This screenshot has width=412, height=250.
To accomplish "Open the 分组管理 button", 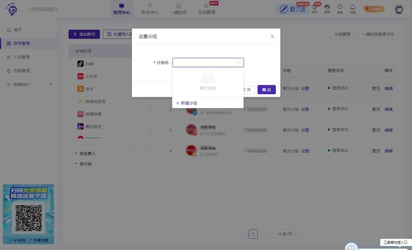I will (342, 34).
